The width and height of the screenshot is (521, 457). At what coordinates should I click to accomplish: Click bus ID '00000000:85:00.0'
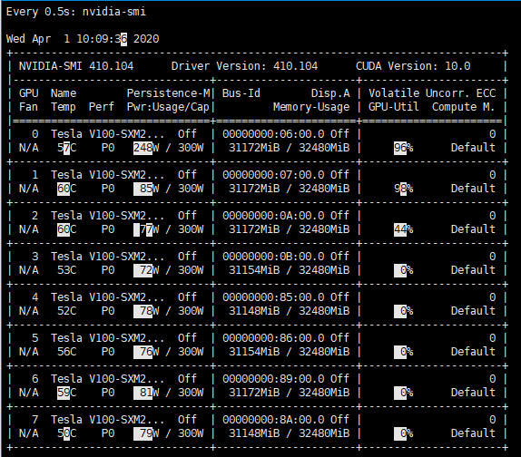(x=273, y=297)
